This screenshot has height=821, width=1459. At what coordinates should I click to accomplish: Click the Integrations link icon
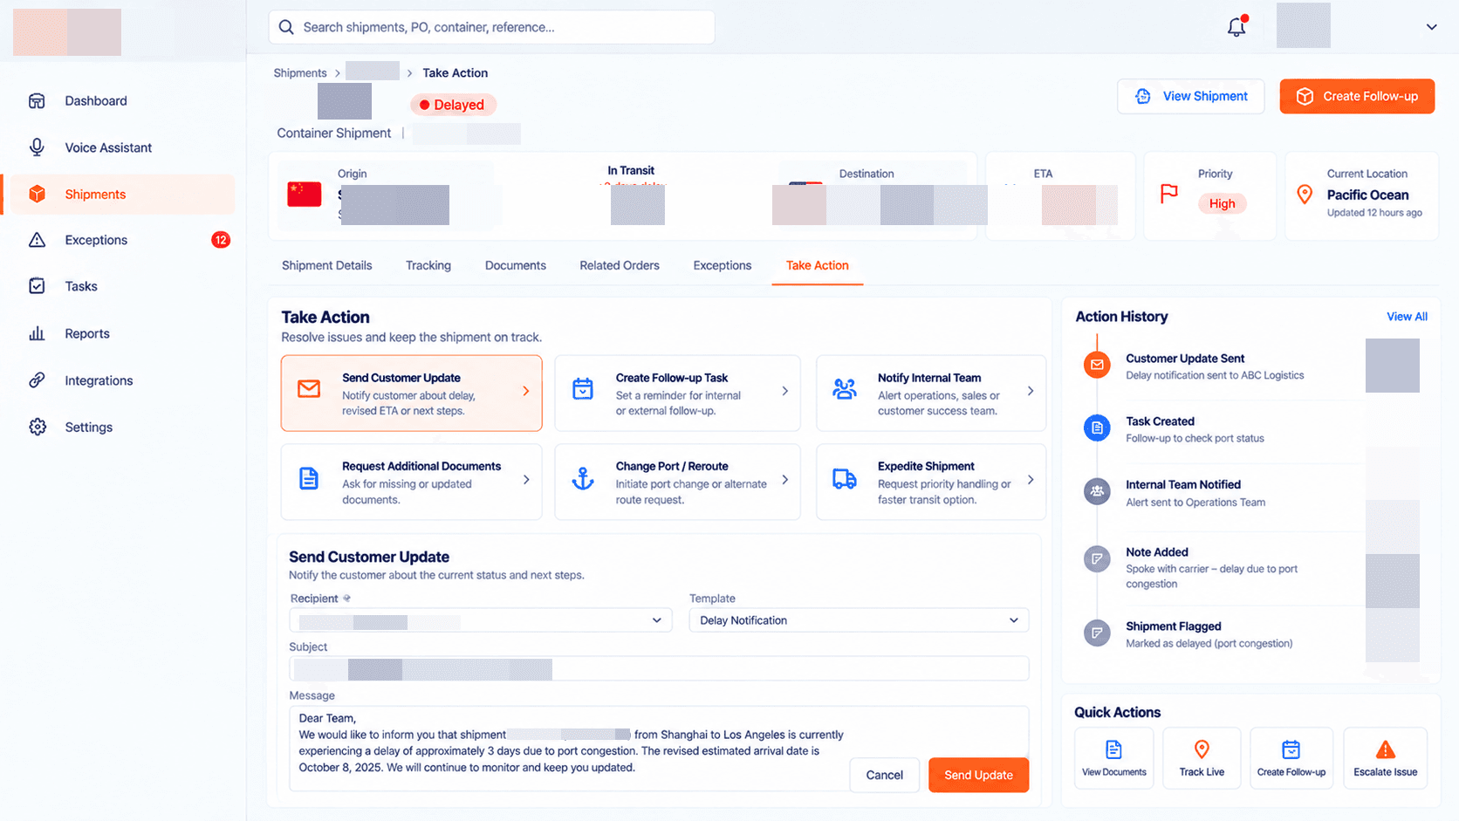coord(37,380)
